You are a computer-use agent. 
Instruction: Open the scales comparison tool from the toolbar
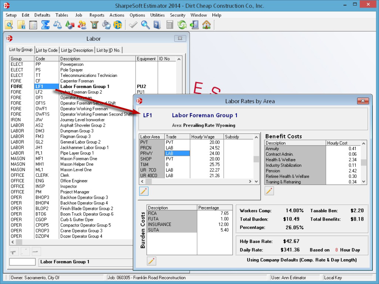[x=58, y=24]
